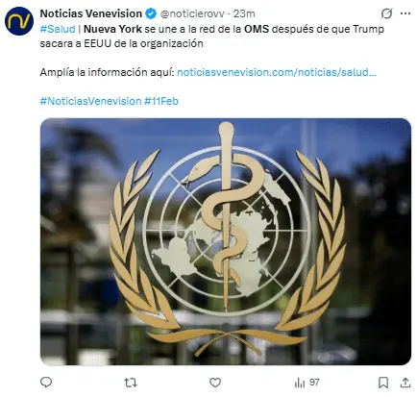This screenshot has width=417, height=397.
Task: Open the noticiasvenevision.com article link
Action: (x=277, y=72)
